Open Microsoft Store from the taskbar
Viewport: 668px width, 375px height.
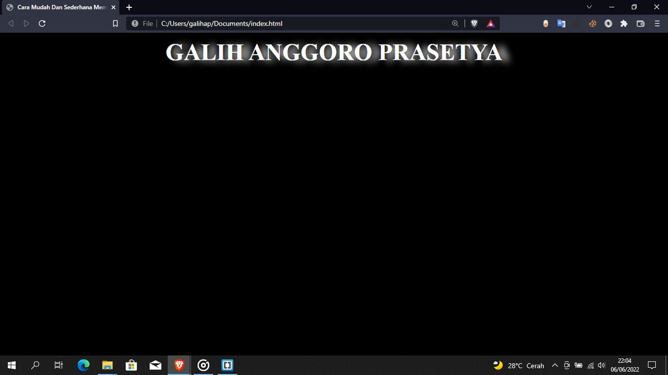(x=132, y=365)
